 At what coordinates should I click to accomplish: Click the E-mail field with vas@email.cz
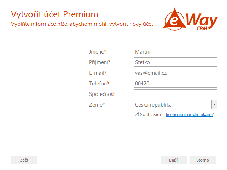click(x=175, y=73)
